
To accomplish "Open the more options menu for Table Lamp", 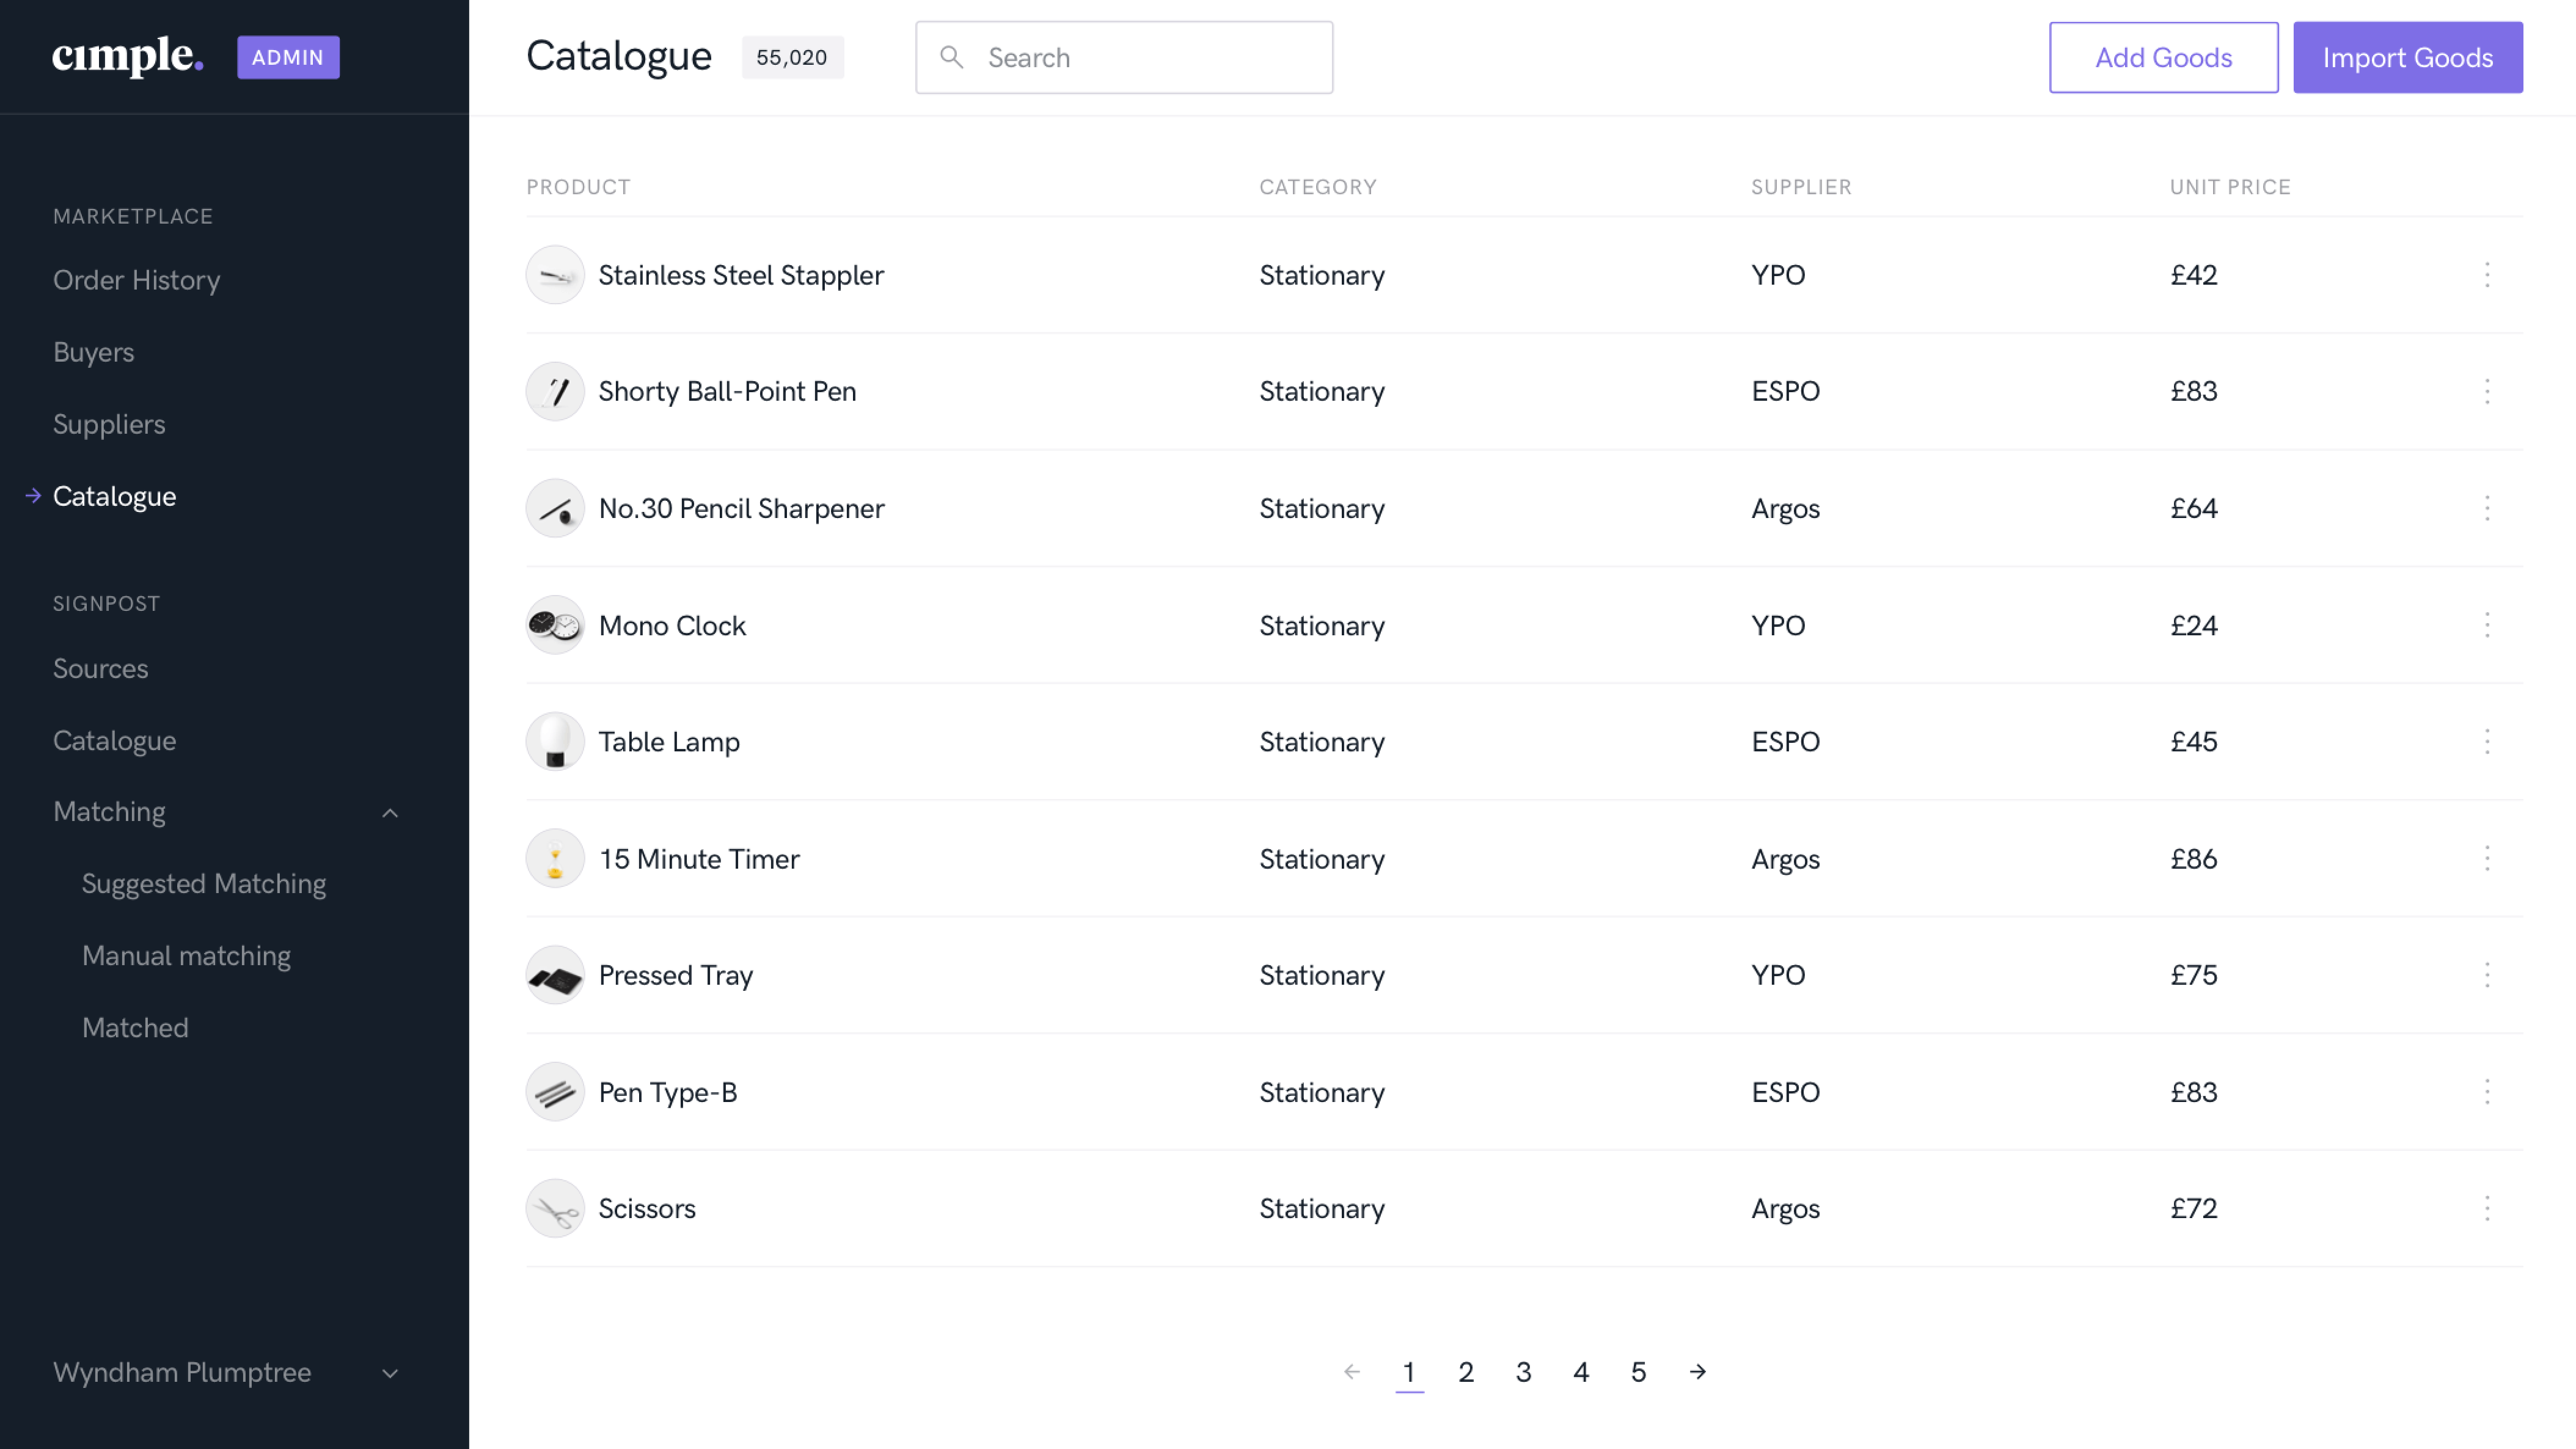I will coord(2487,741).
